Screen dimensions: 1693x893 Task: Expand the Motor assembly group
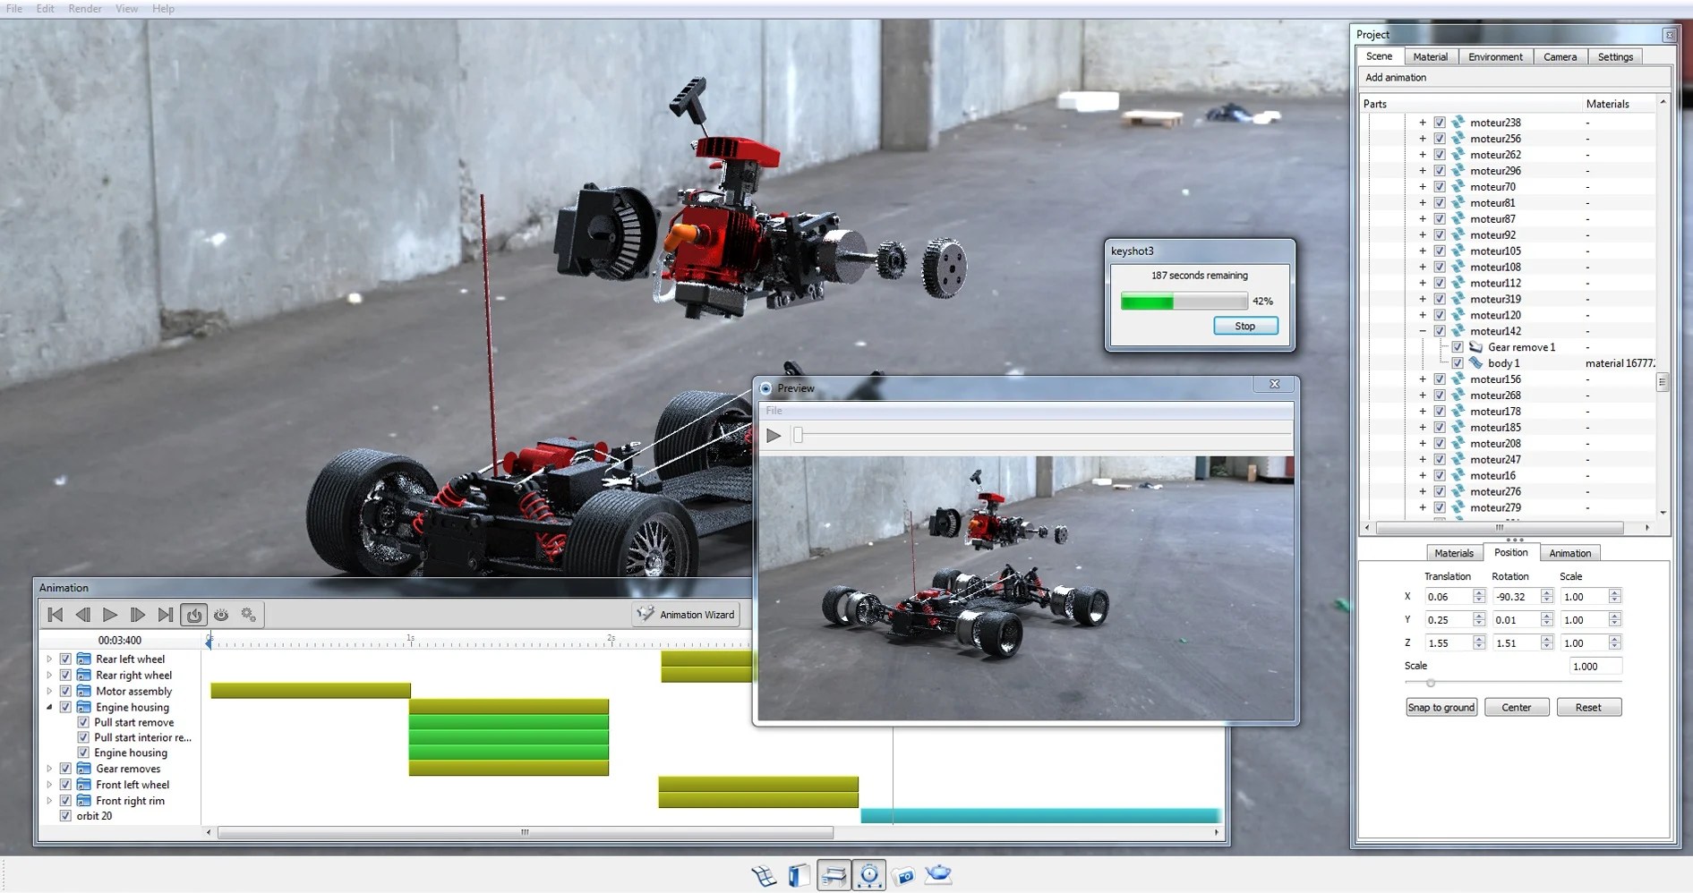point(49,691)
